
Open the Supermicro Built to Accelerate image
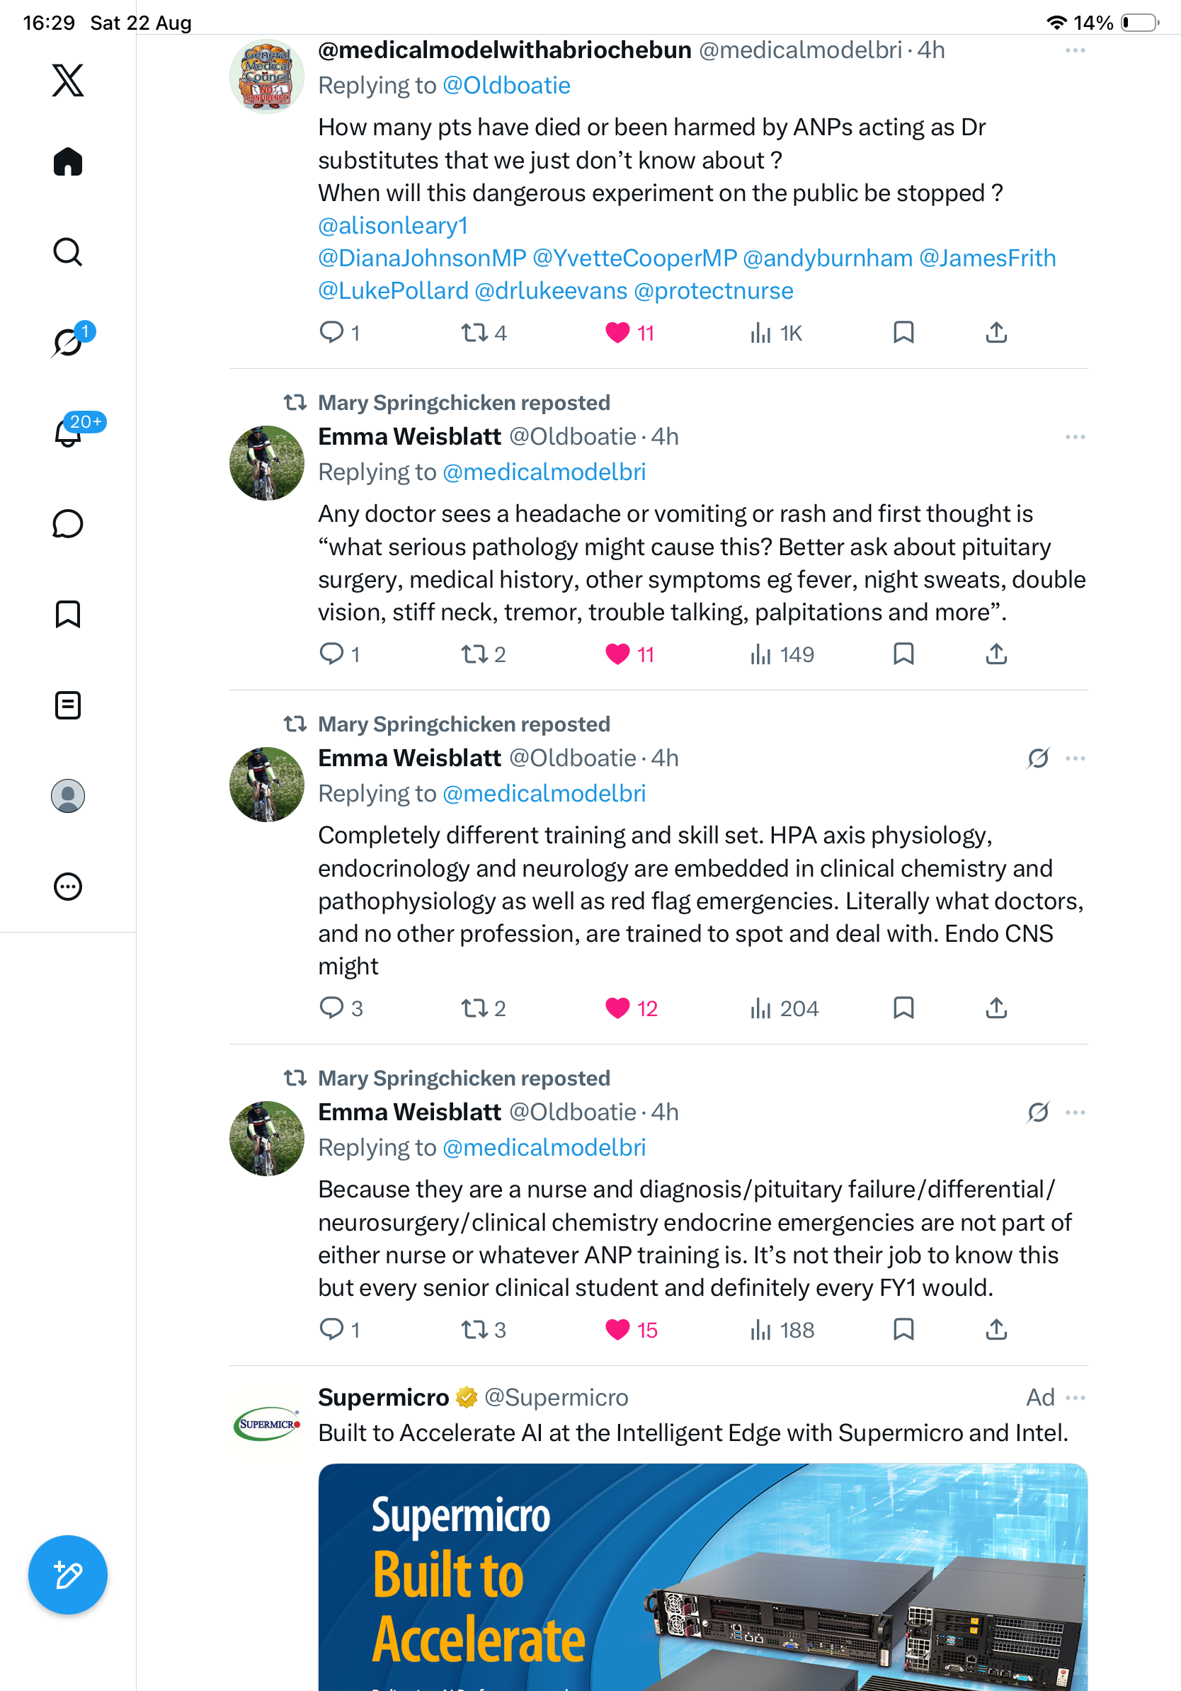click(702, 1577)
